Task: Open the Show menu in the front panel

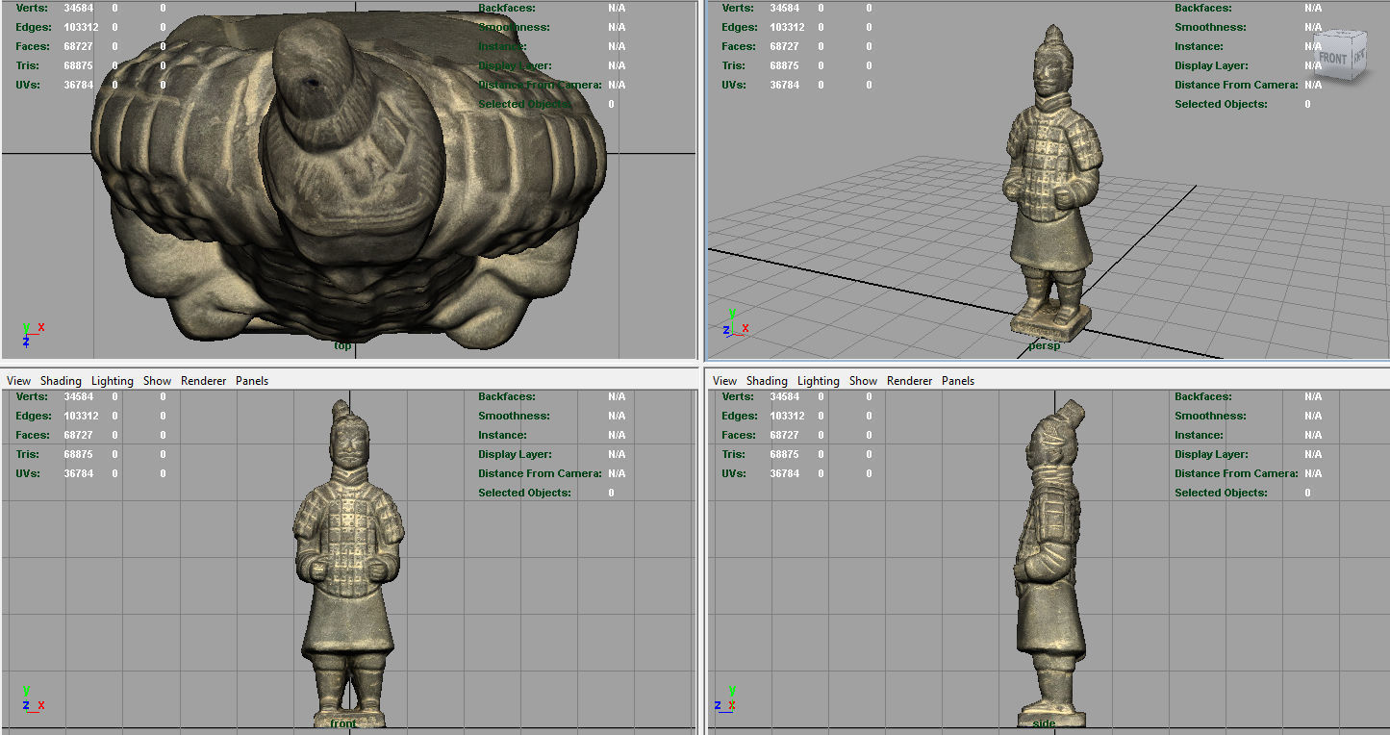Action: click(x=157, y=381)
